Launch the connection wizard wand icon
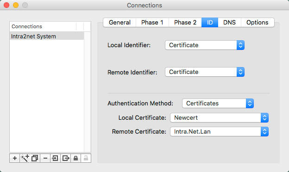This screenshot has height=172, width=289. 25,158
